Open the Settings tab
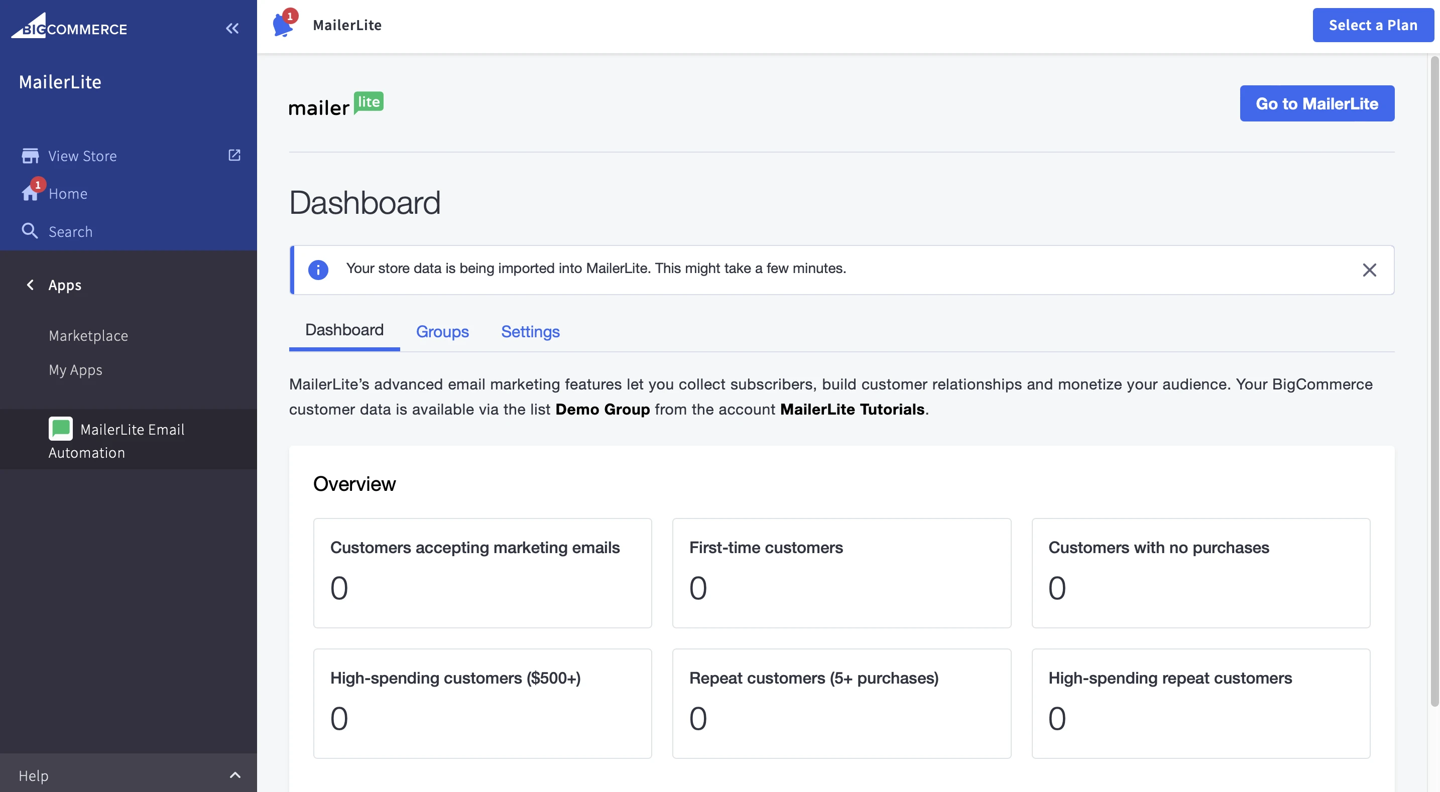The width and height of the screenshot is (1440, 792). point(530,331)
